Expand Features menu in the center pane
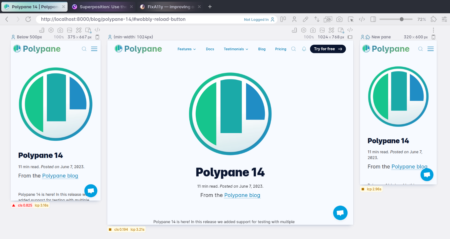Screen dimensions: 450x239 tap(187, 49)
